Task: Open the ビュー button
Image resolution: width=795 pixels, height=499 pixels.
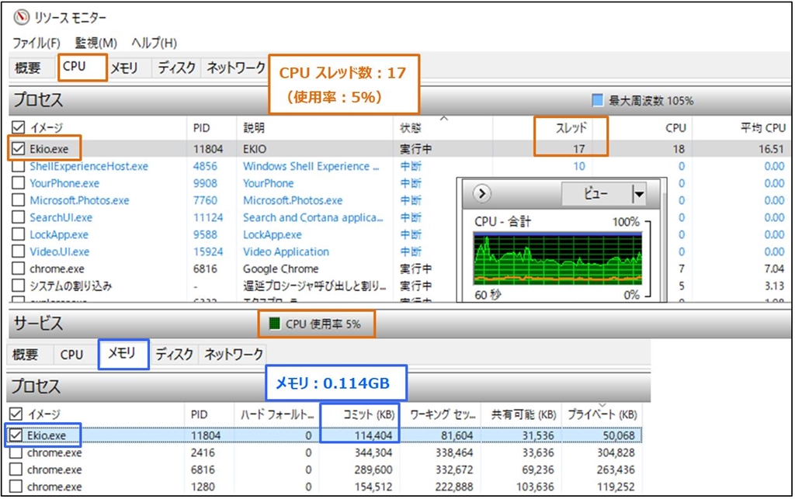Action: click(596, 193)
